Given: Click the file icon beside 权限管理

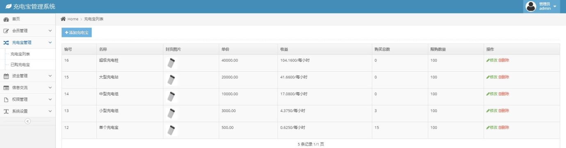Looking at the screenshot, I should 6,100.
